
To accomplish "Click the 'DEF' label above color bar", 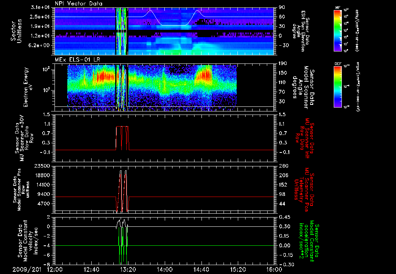I will pyautogui.click(x=338, y=64).
